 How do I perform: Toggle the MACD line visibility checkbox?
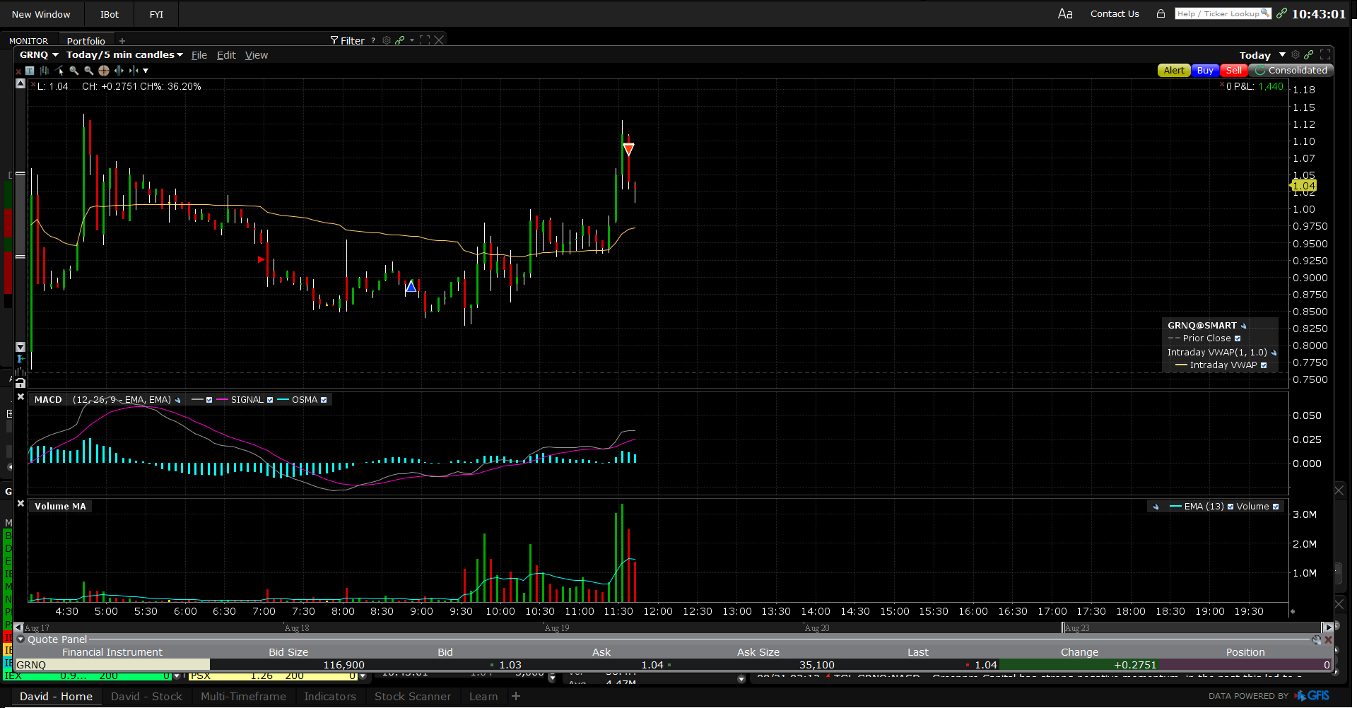click(209, 400)
